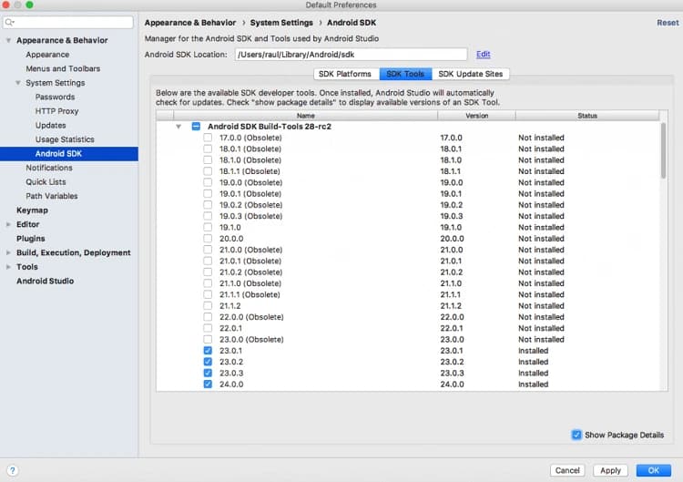This screenshot has height=482, width=683.
Task: Click the Reset link
Action: point(668,23)
